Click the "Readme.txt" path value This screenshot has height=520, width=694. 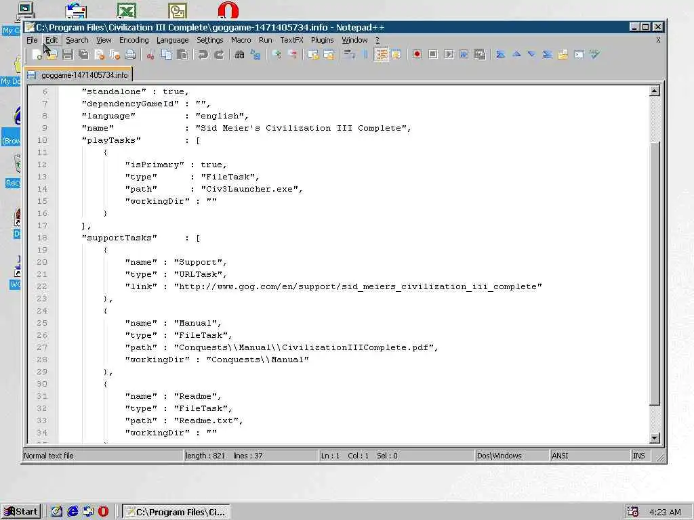(206, 420)
